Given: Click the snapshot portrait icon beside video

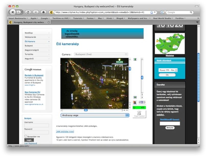Looking at the screenshot, I should pos(135,102).
